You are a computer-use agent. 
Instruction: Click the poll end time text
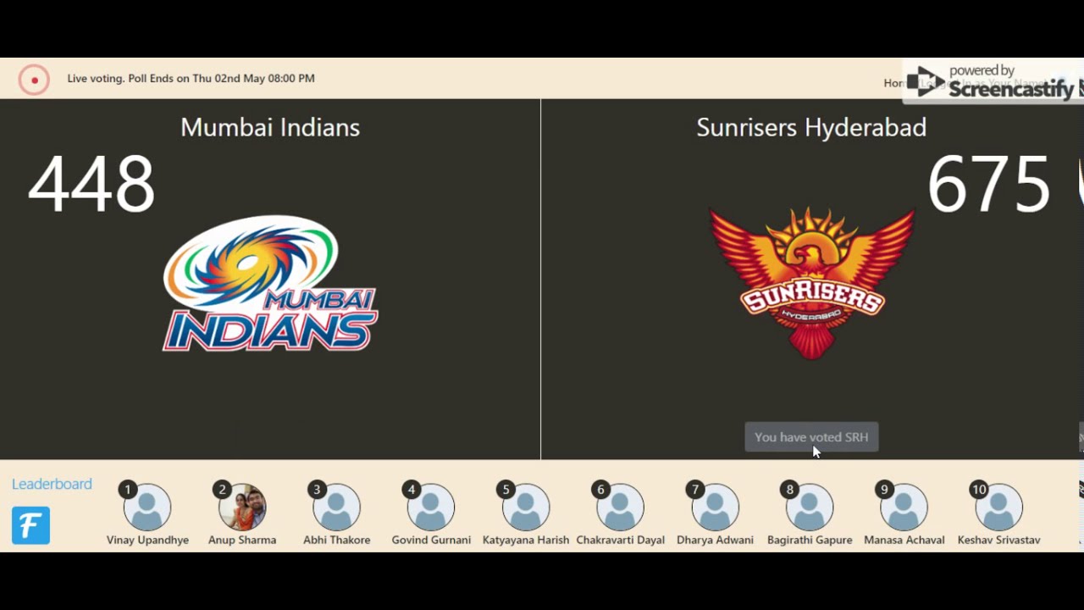pos(191,78)
